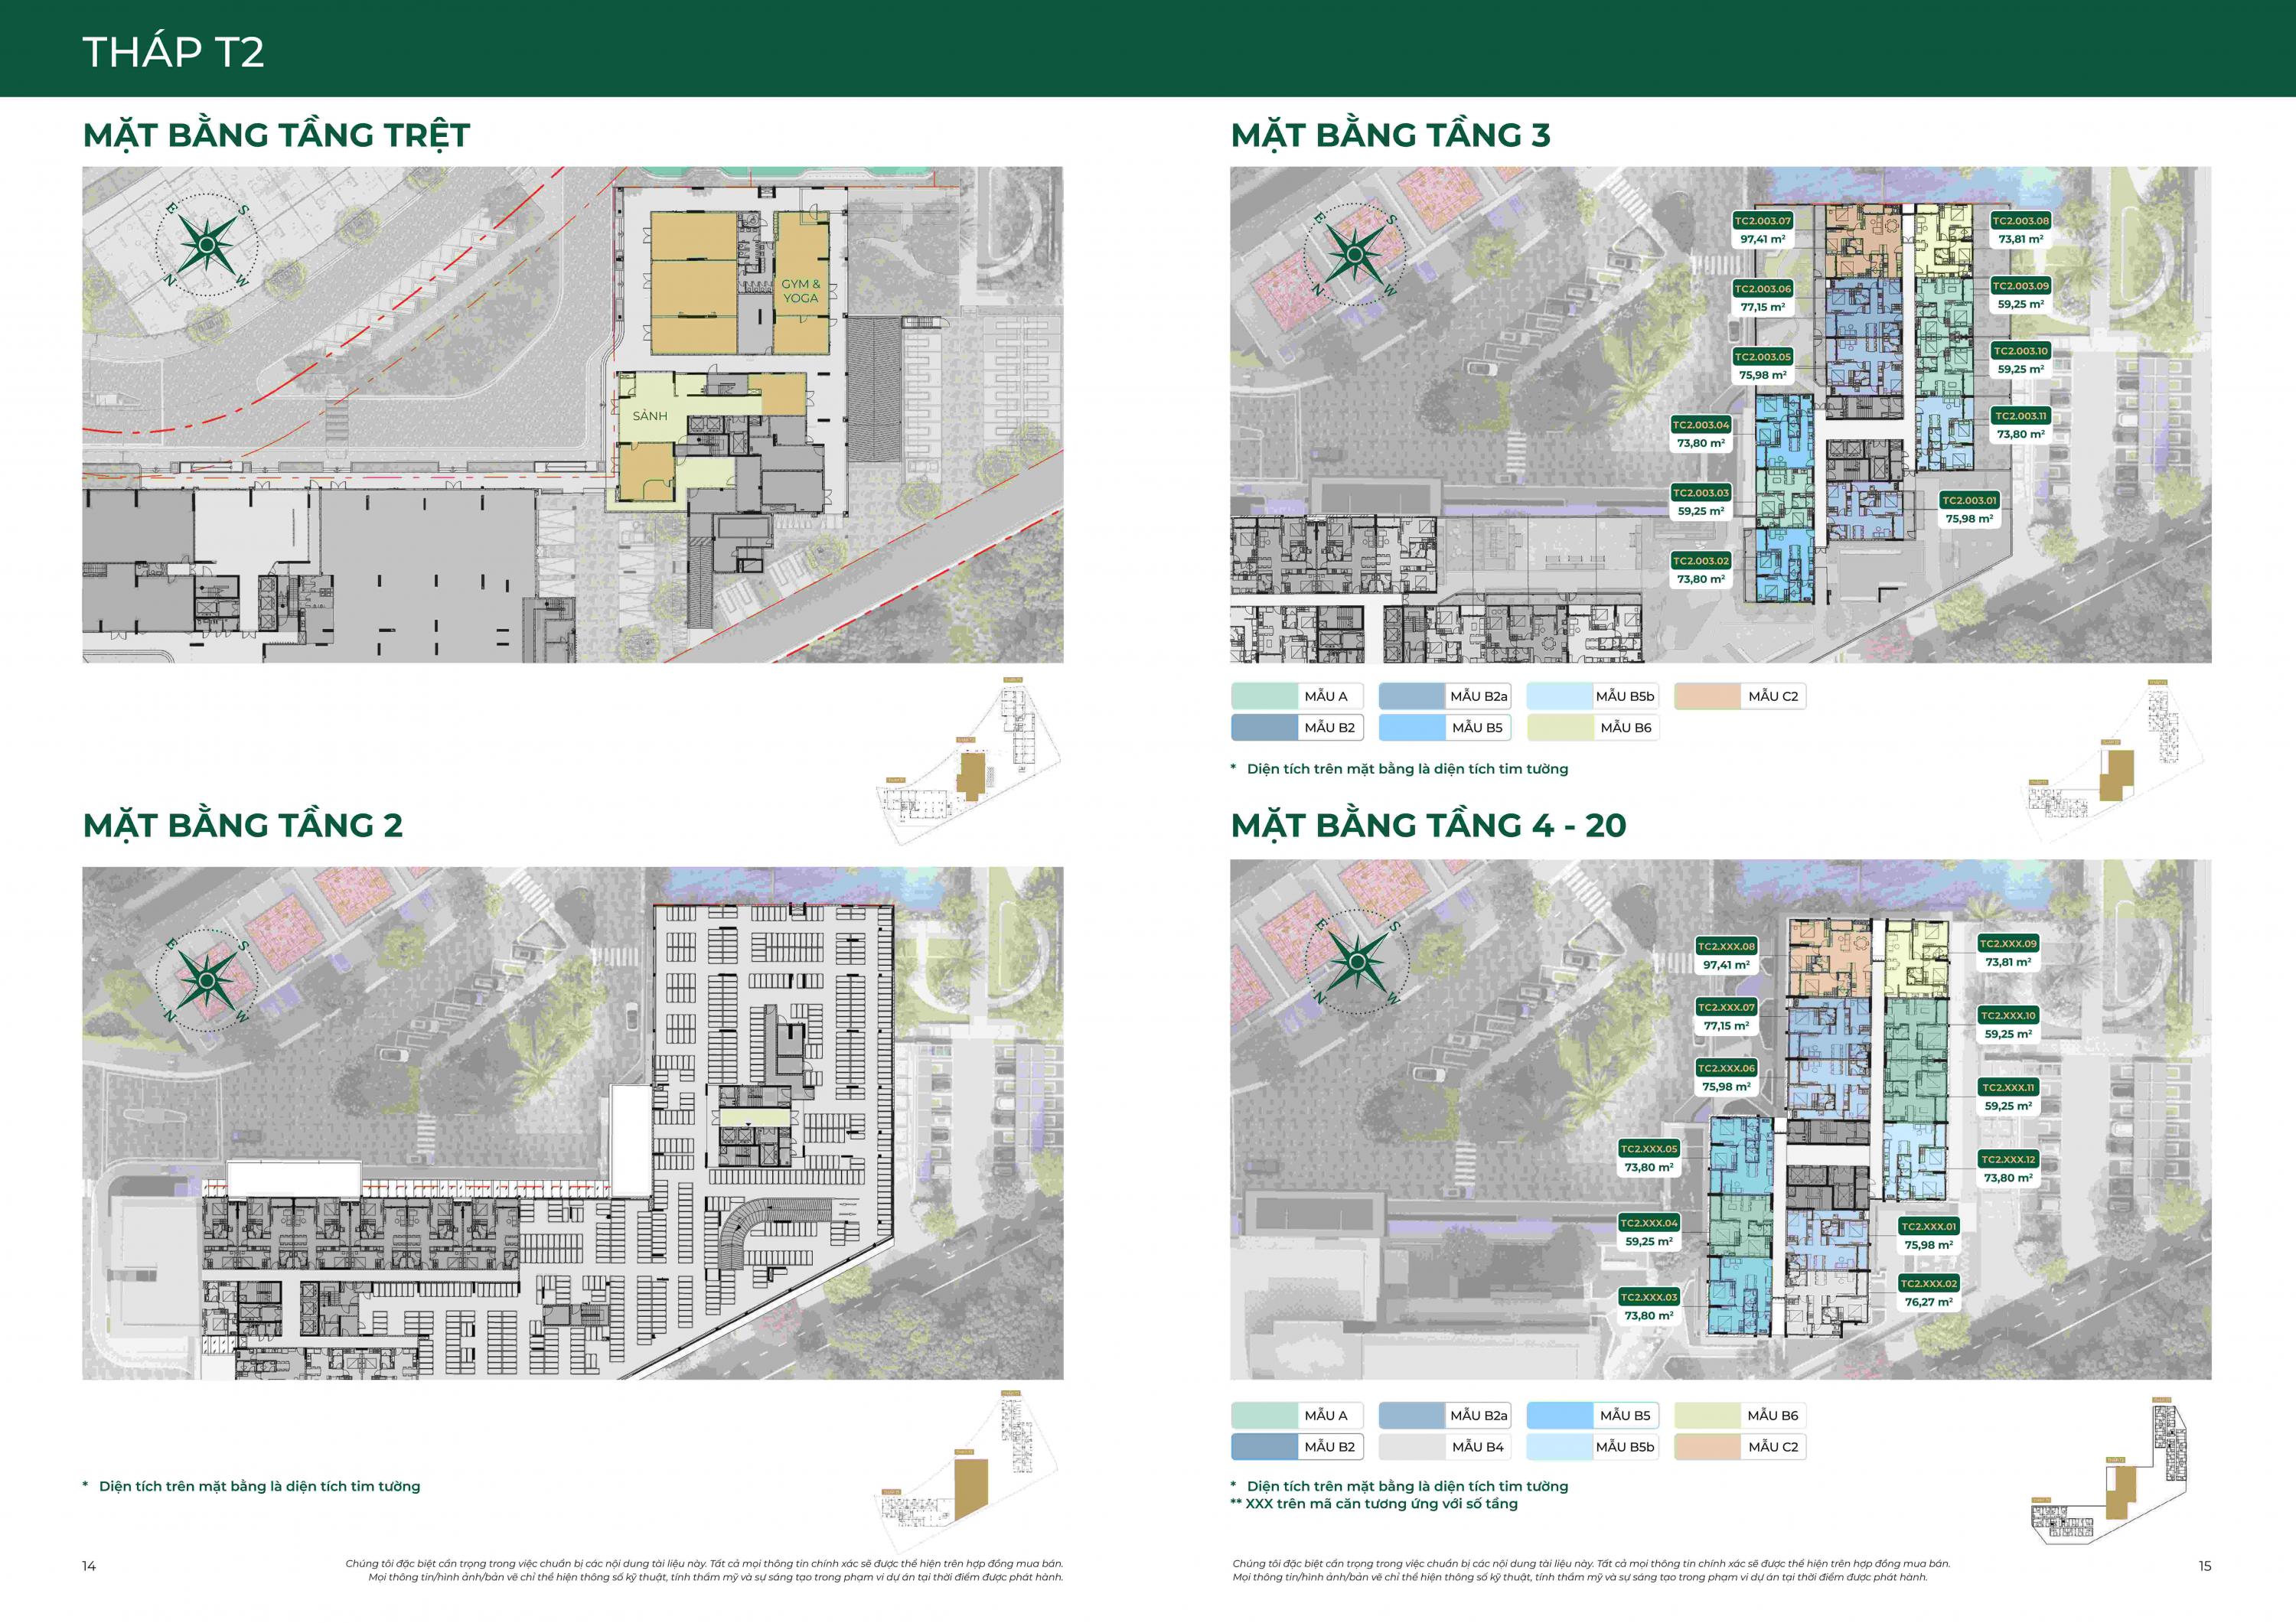Select unit tag TC2.003.04 73,80 m²
Viewport: 2296px width, 1623px height.
(1701, 434)
